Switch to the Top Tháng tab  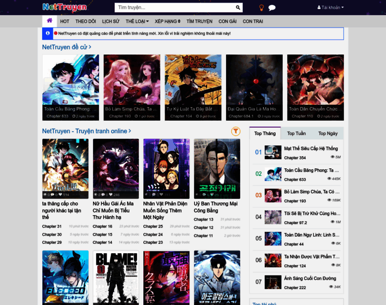tap(265, 133)
